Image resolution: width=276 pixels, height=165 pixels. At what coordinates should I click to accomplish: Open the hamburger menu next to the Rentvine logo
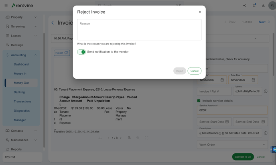(x=6, y=6)
